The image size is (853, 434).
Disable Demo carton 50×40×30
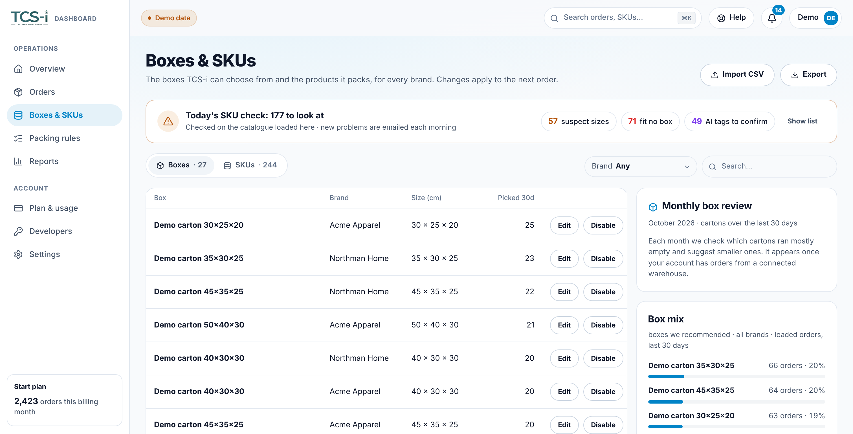click(x=603, y=325)
